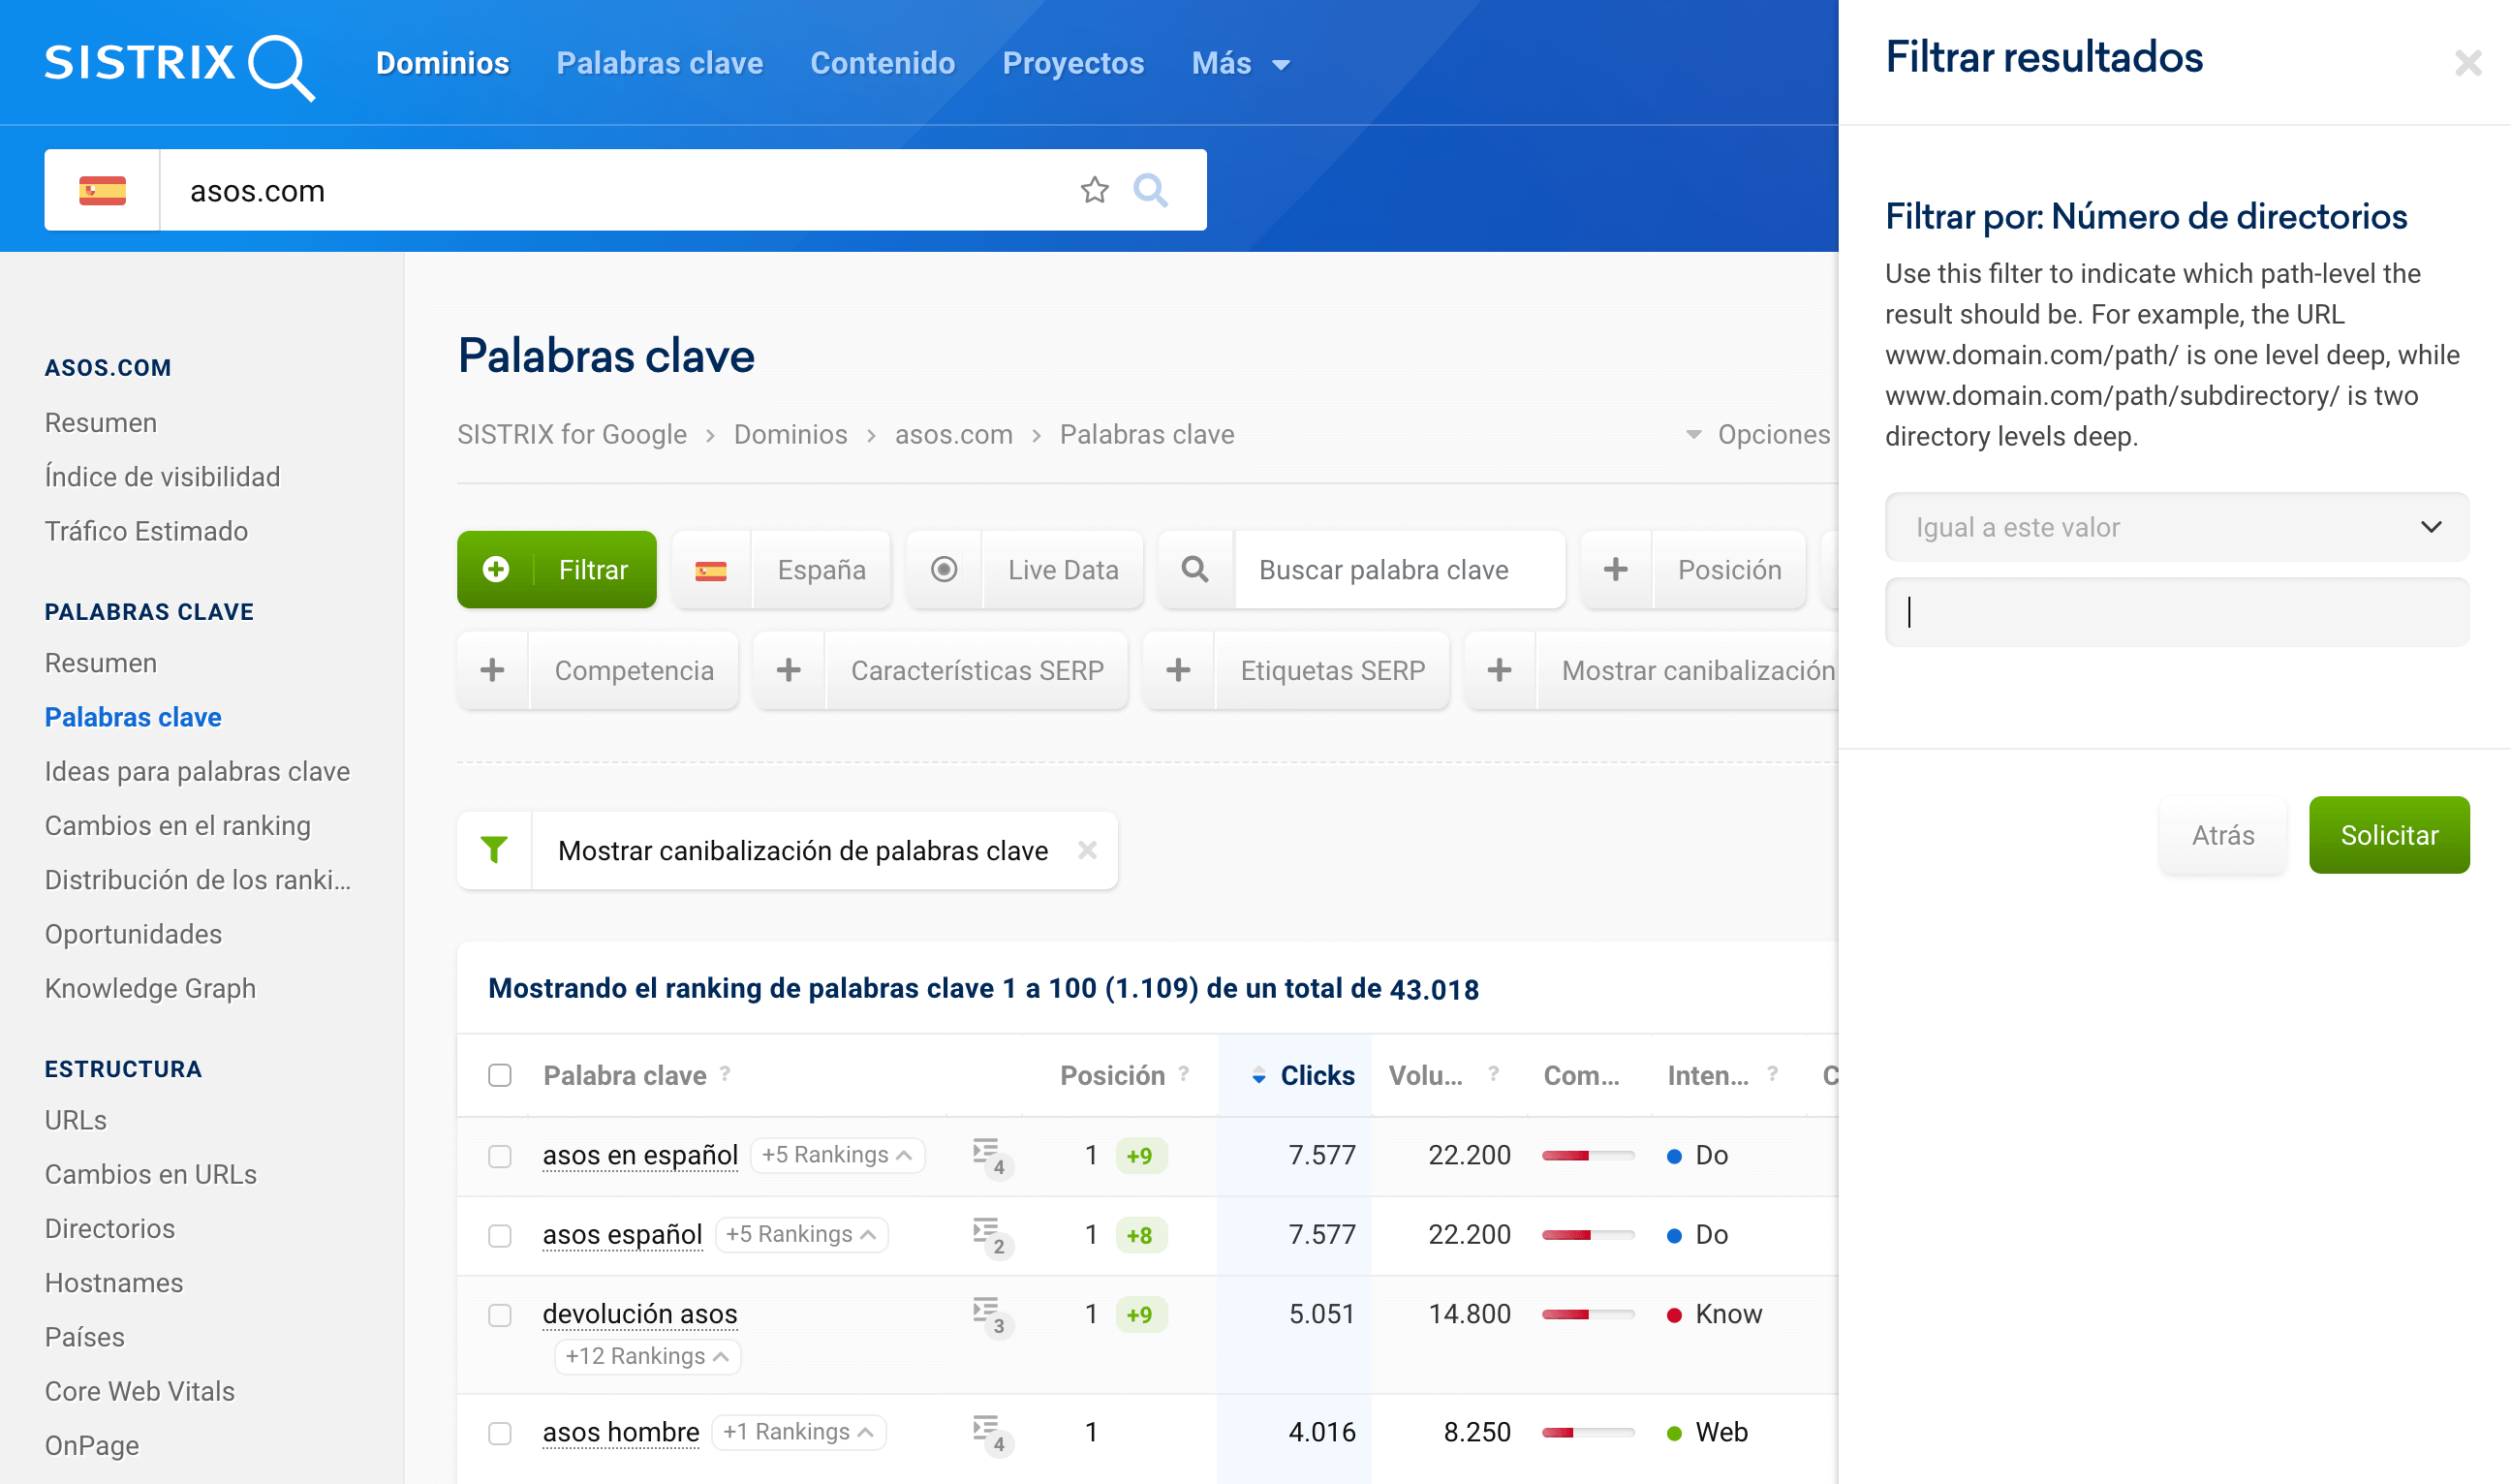Remove the canibalización filter with its X icon
Screen dimensions: 2511x1484
pyautogui.click(x=1087, y=850)
